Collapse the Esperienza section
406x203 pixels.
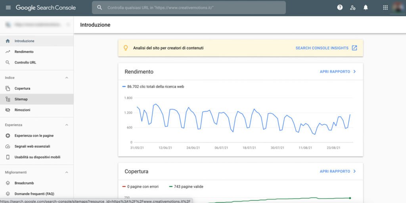click(67, 125)
